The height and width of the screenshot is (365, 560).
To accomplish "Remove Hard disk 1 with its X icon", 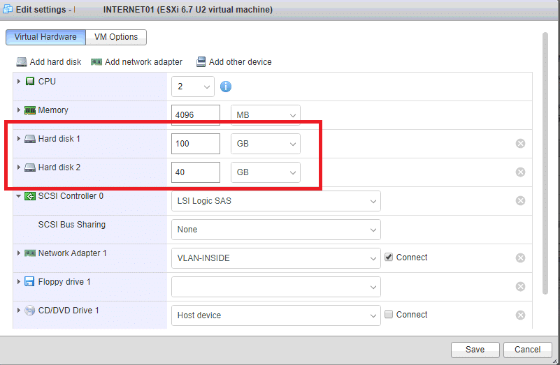I will tap(520, 144).
